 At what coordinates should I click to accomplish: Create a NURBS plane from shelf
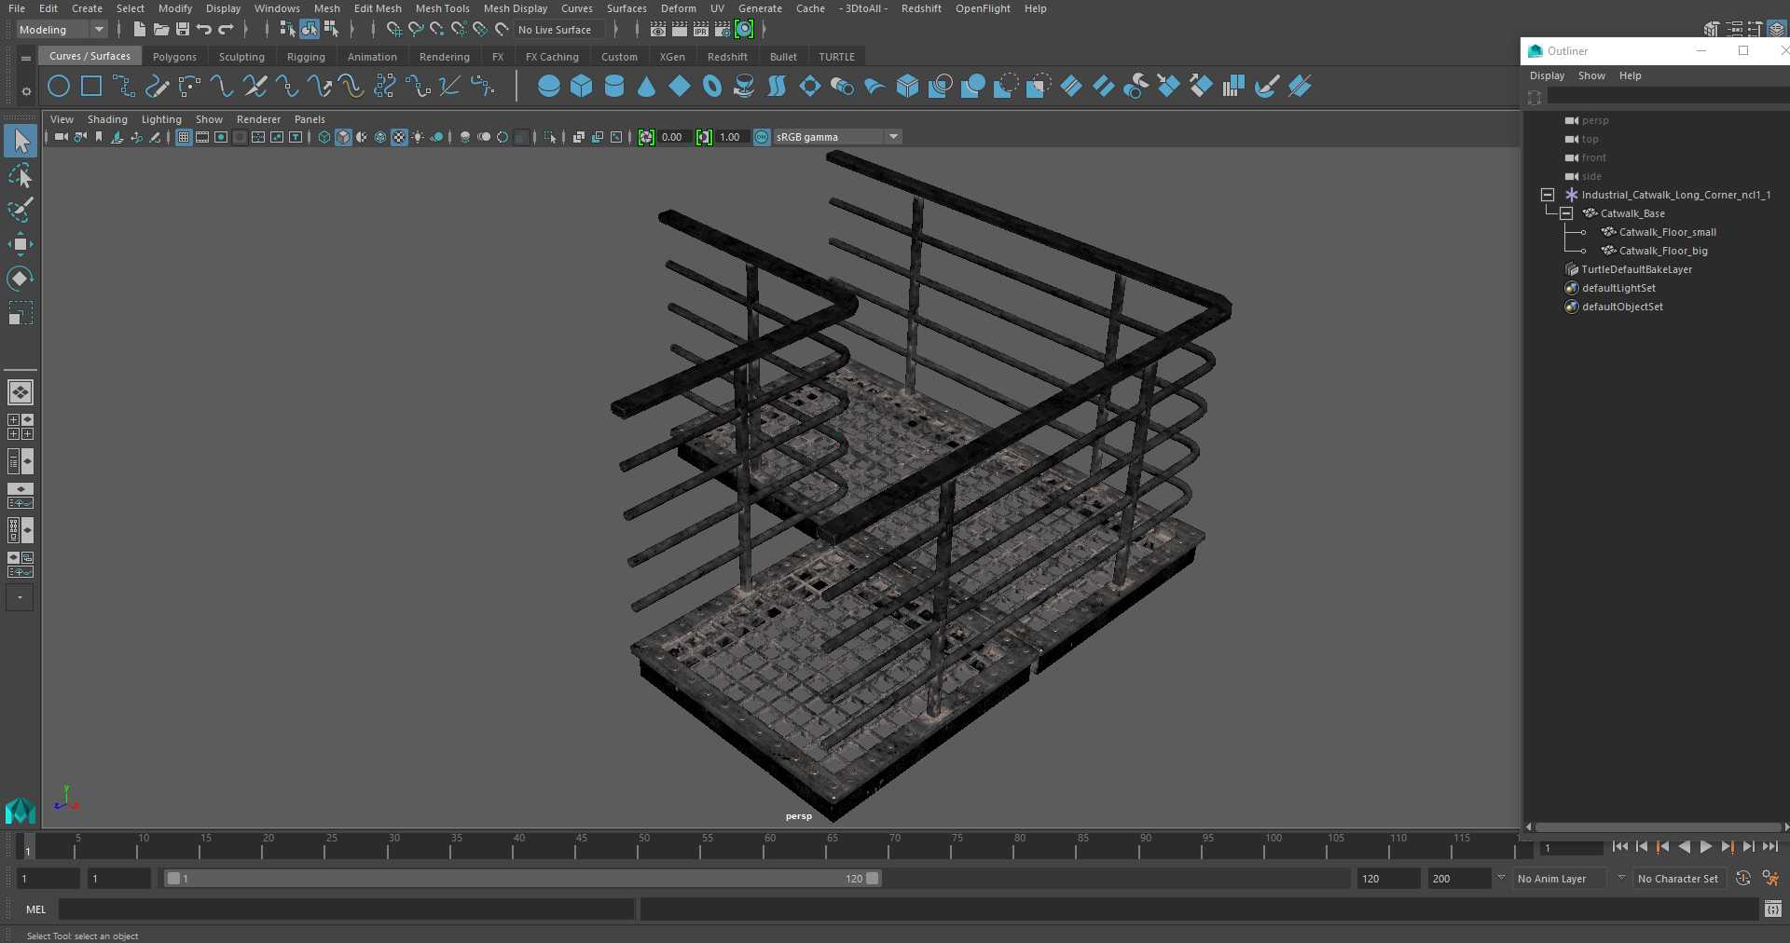tap(680, 87)
